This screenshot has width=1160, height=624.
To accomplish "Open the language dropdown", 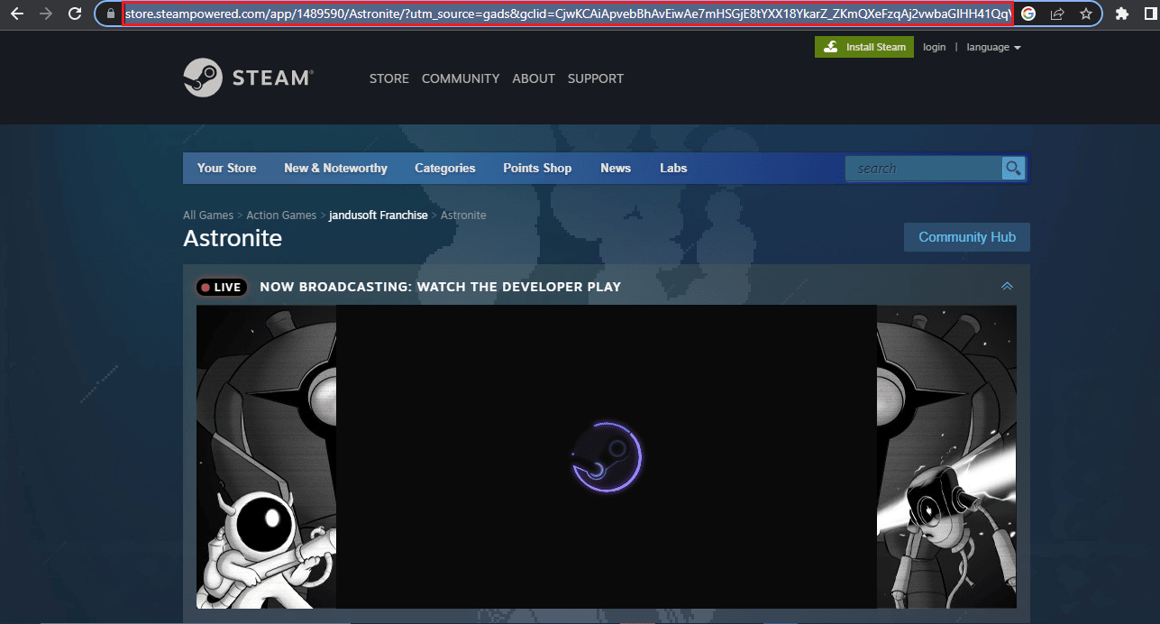I will [993, 47].
